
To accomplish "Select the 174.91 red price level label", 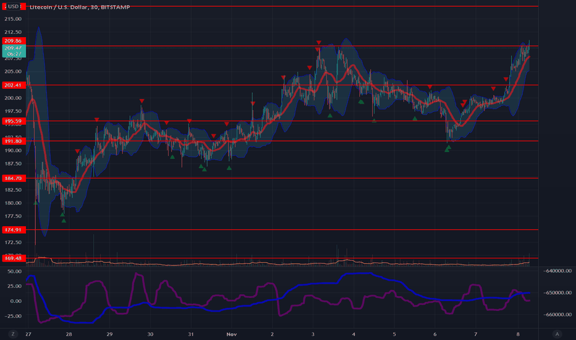I will pyautogui.click(x=13, y=230).
